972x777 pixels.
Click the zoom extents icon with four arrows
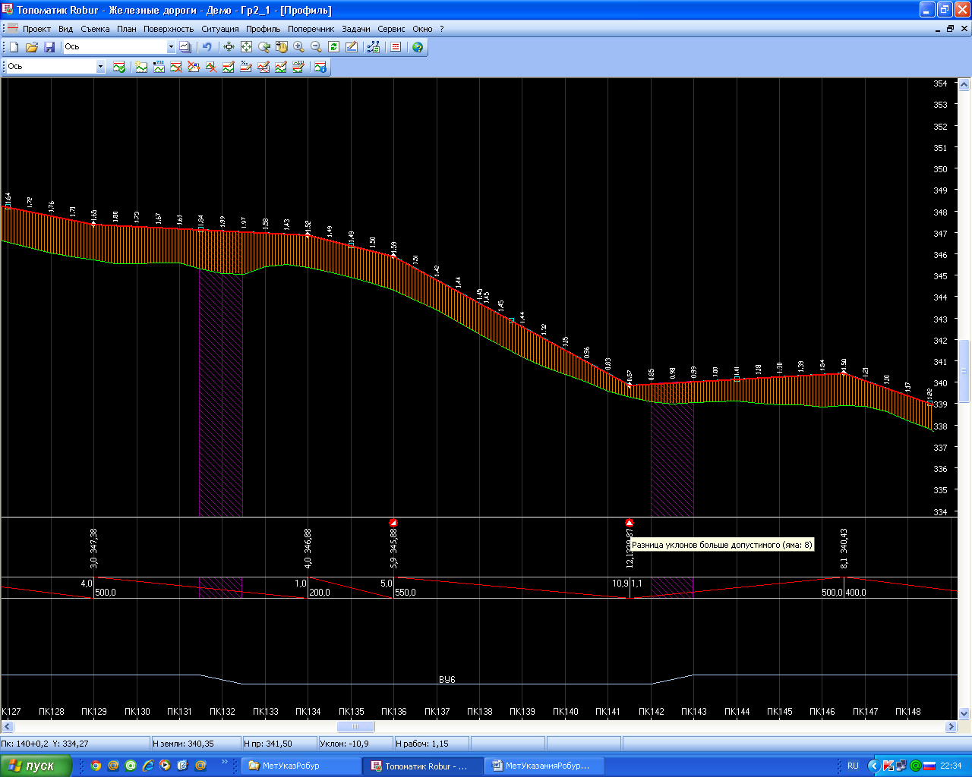(246, 47)
